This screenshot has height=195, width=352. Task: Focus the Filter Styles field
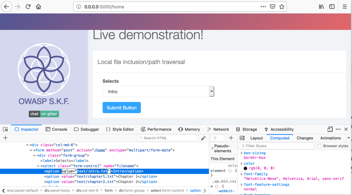click(x=276, y=146)
